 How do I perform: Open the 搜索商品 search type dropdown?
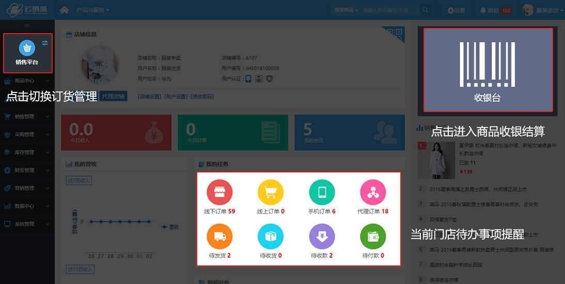click(346, 10)
